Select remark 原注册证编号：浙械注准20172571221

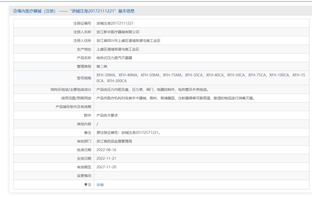pyautogui.click(x=128, y=133)
